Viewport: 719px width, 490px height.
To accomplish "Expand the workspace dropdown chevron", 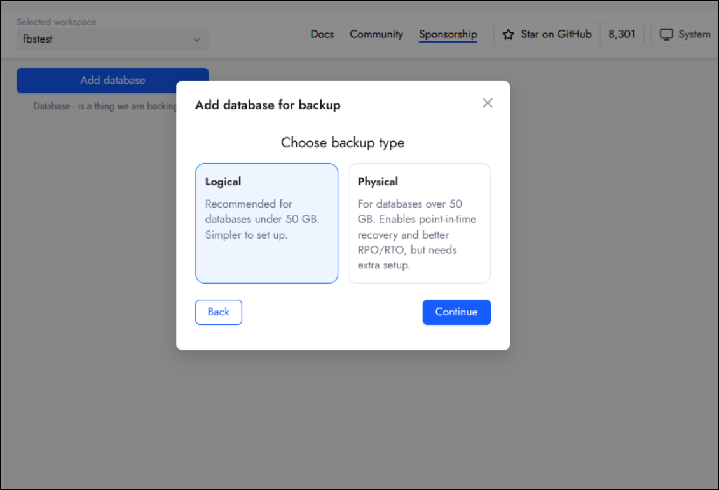I will [196, 40].
